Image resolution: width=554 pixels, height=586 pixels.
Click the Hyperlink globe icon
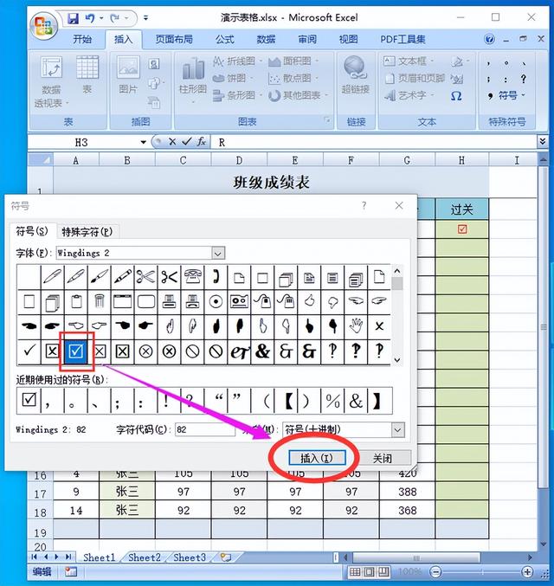[355, 69]
